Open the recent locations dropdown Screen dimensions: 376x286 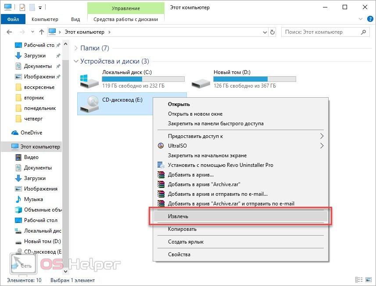coord(32,32)
